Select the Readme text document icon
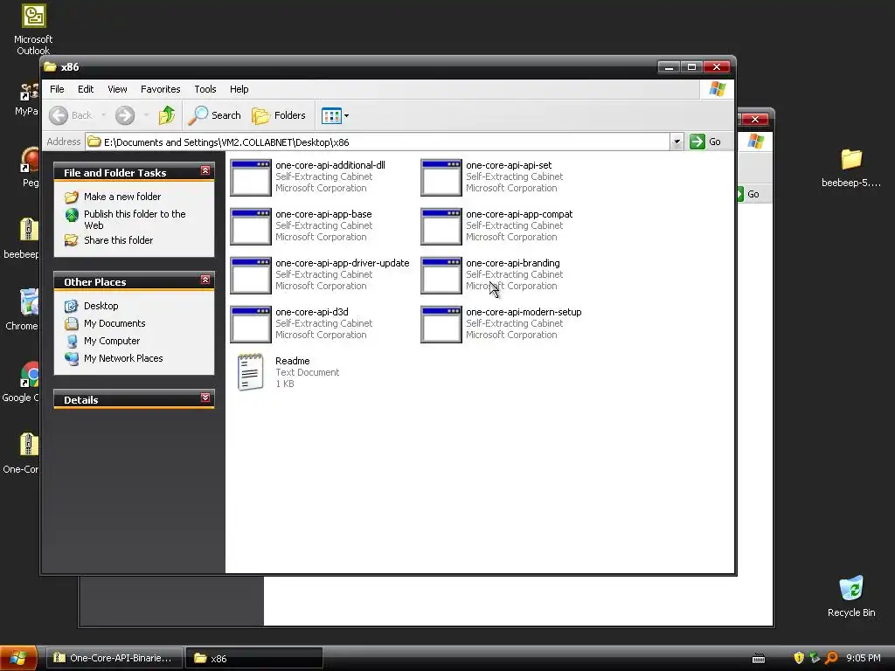Image resolution: width=895 pixels, height=671 pixels. coord(251,372)
